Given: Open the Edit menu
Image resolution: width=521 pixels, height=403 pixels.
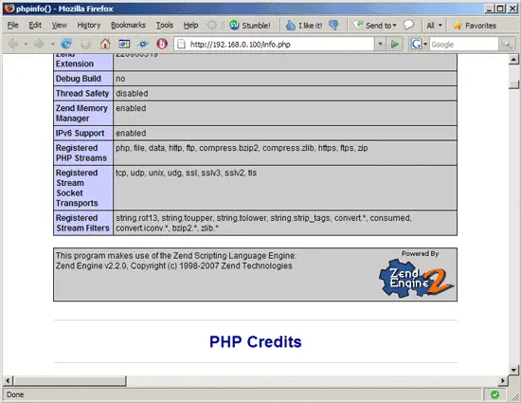Looking at the screenshot, I should (x=35, y=26).
